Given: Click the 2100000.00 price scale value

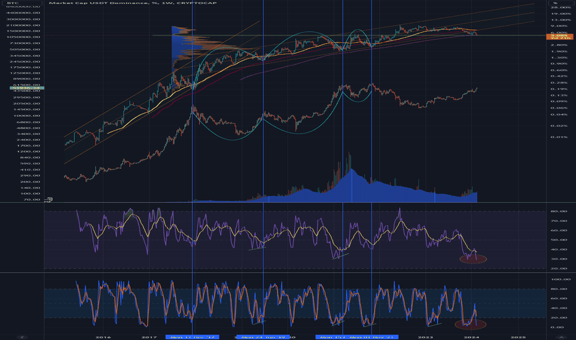Looking at the screenshot, I should 23,25.
